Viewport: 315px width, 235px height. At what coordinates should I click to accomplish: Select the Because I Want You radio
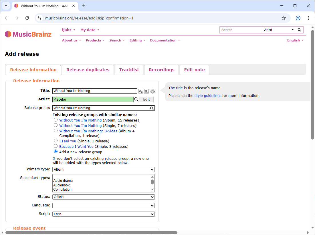coord(56,146)
